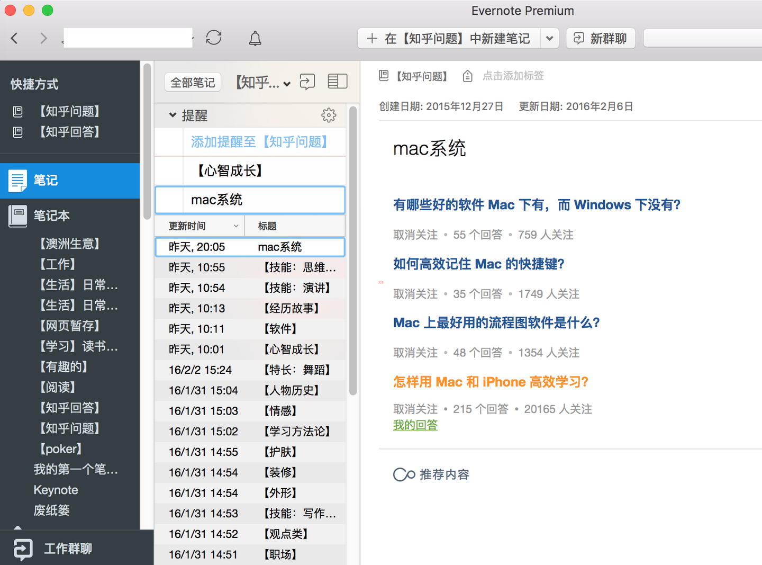
Task: Open notebook 【阅读】
Action: click(57, 387)
